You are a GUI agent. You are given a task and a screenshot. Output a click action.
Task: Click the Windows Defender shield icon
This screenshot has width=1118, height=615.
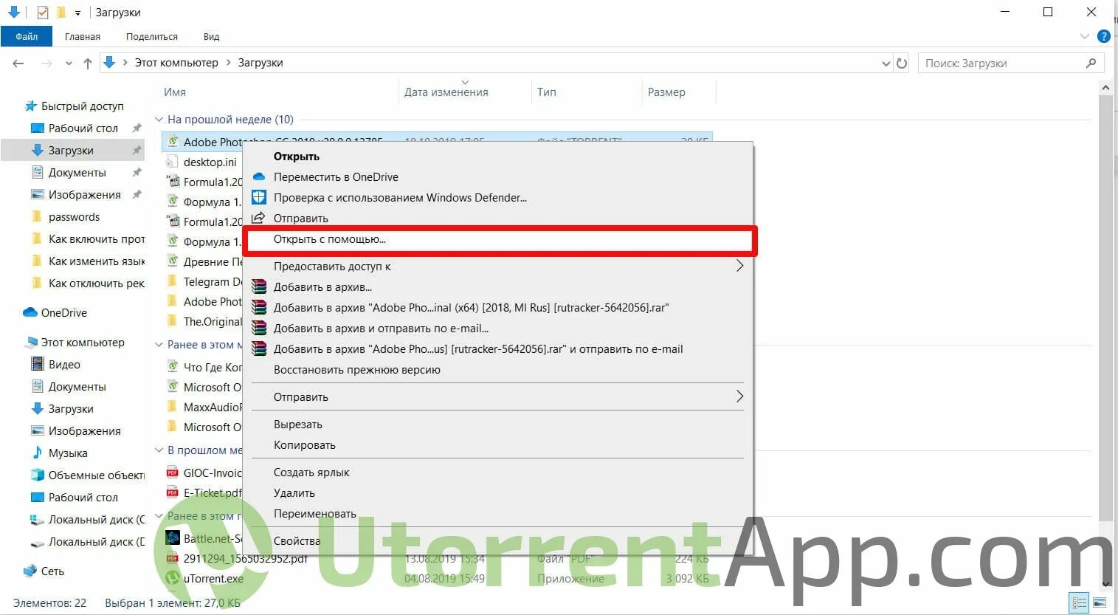click(x=259, y=198)
